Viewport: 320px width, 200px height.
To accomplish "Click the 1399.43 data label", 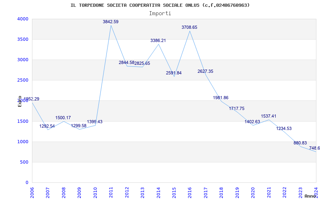I will coord(95,122).
